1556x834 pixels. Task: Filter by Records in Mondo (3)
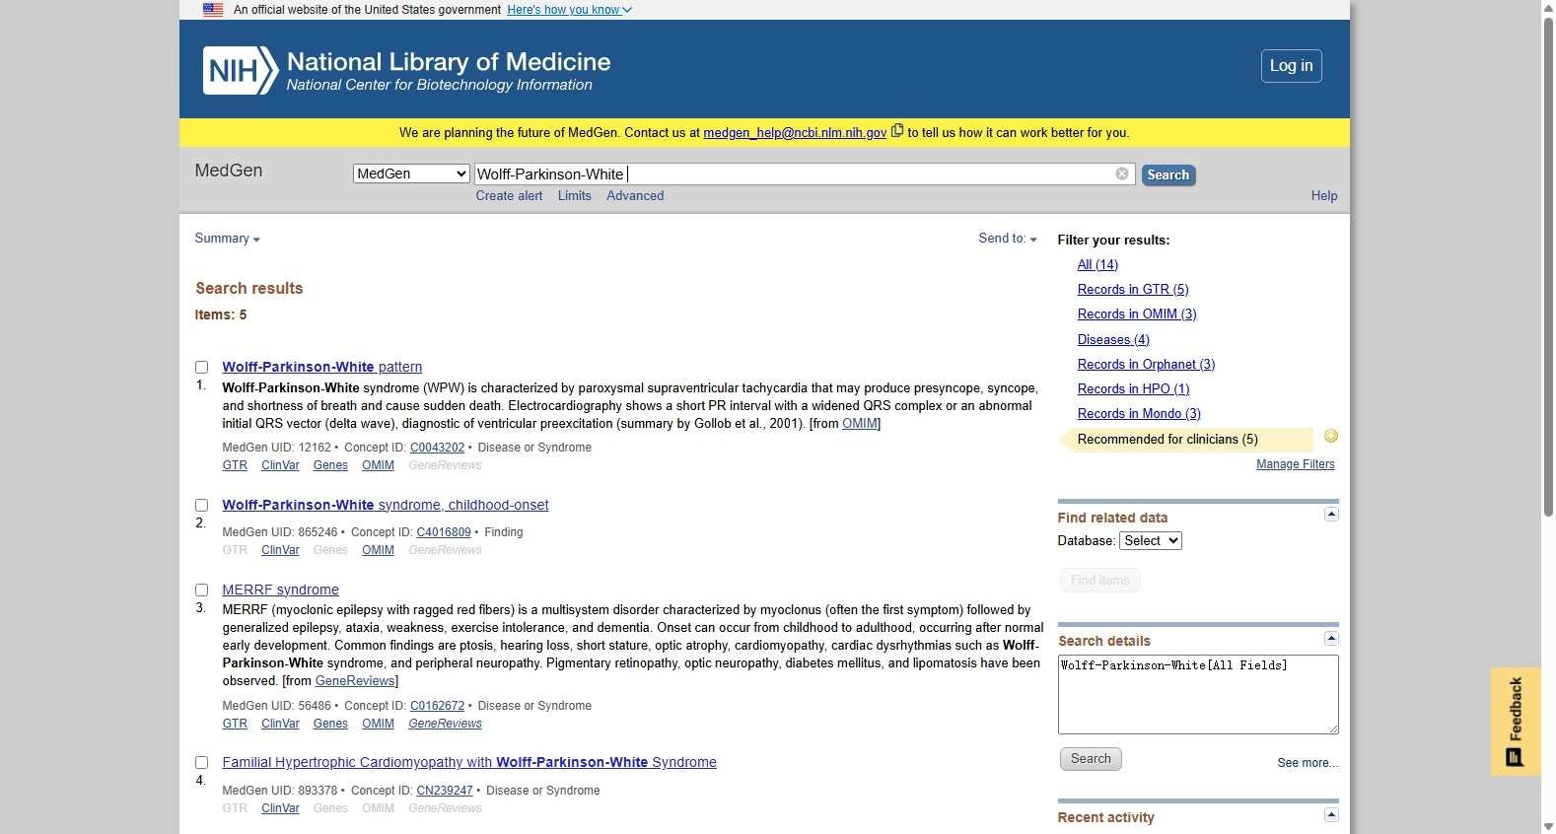click(1139, 414)
